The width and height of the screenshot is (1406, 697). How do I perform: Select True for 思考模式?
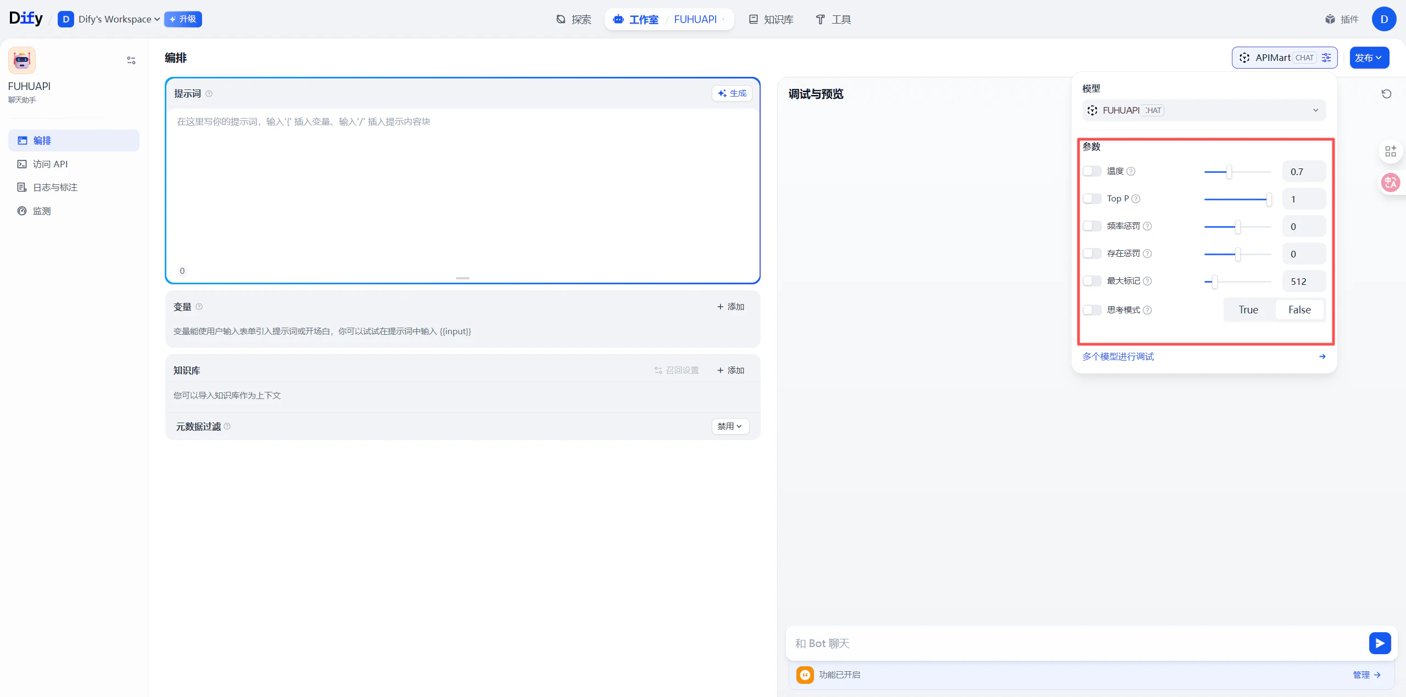1248,310
